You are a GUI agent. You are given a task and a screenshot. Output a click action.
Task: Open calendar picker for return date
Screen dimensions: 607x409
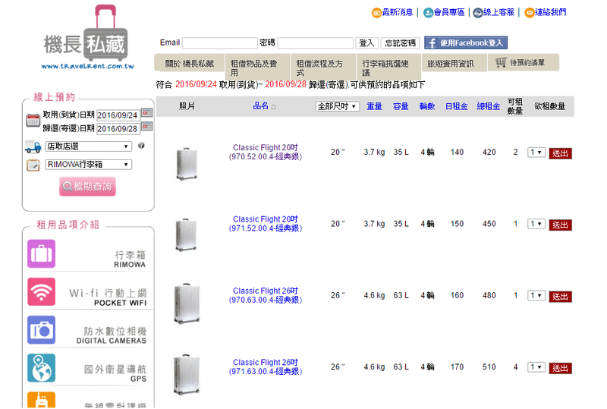[x=146, y=126]
